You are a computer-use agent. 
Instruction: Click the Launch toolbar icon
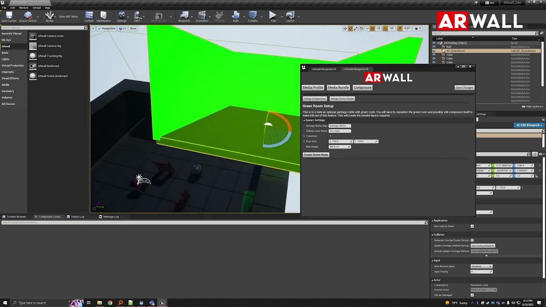coord(290,17)
